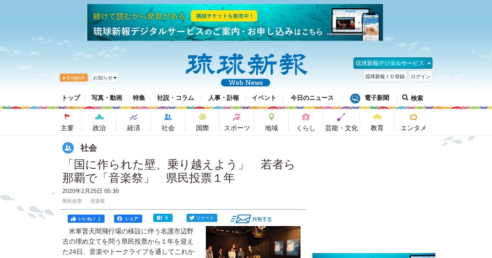492x258 pixels.
Task: Click the article photo thumbnail
Action: click(253, 242)
